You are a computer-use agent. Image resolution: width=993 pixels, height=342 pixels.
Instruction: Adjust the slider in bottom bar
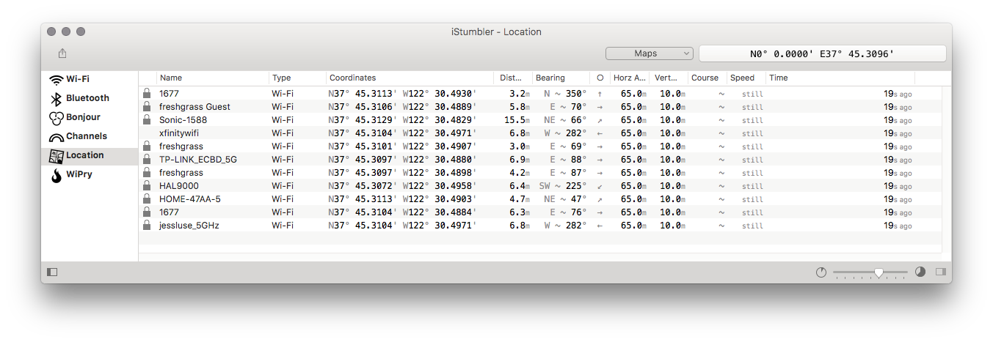coord(878,272)
